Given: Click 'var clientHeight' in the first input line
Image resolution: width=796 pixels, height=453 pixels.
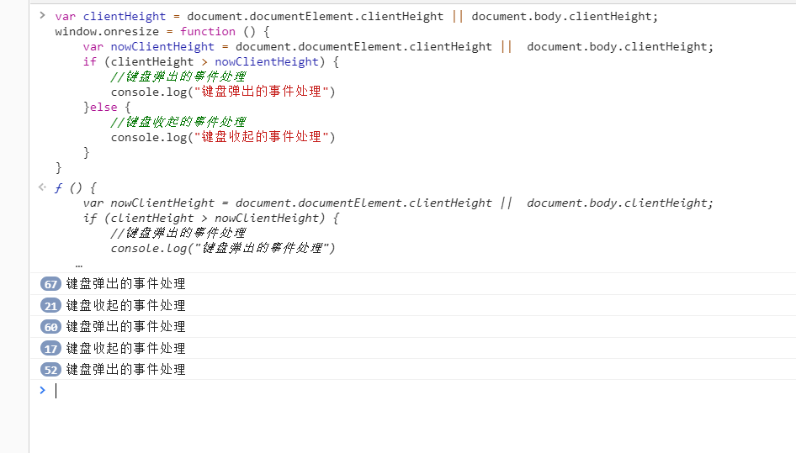Looking at the screenshot, I should (x=110, y=16).
